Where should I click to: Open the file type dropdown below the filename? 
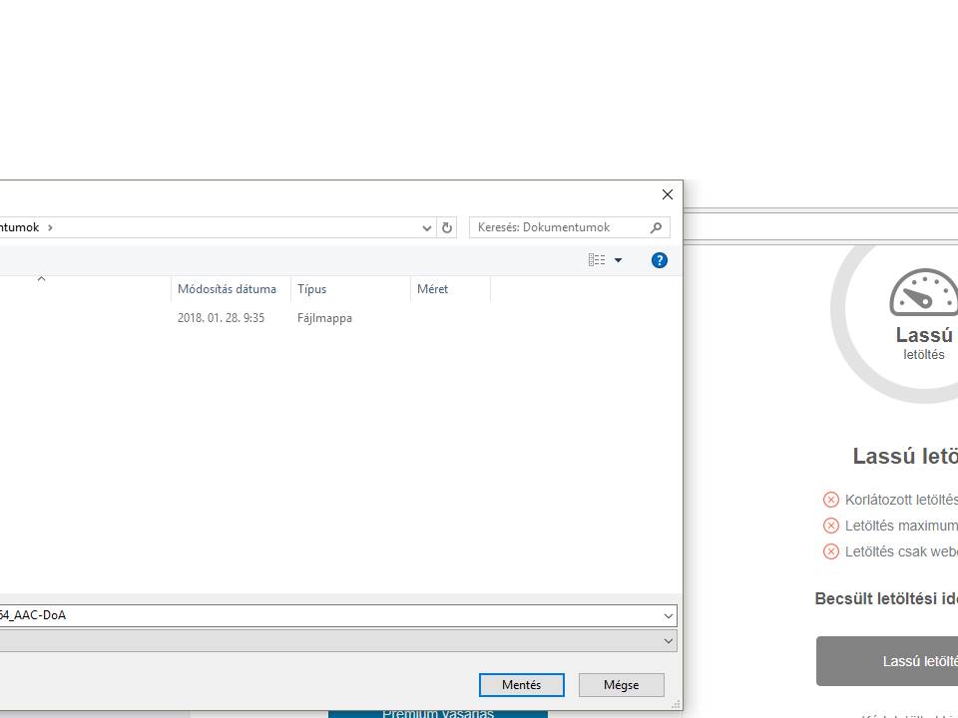pos(668,641)
